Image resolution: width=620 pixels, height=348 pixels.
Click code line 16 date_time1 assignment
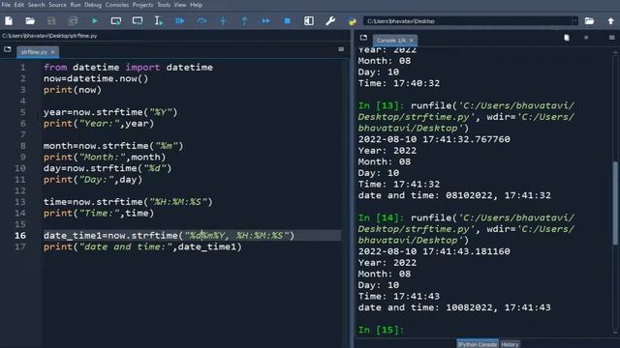[x=169, y=236]
